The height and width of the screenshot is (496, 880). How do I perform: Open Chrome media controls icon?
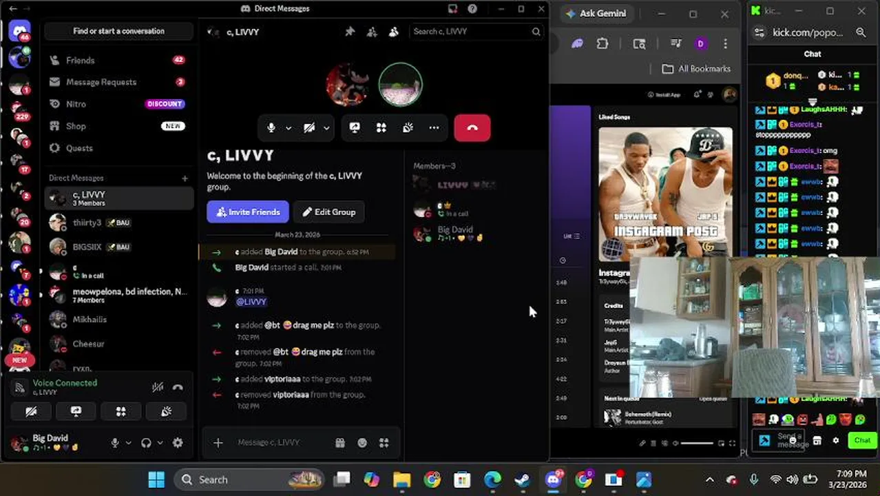point(675,43)
